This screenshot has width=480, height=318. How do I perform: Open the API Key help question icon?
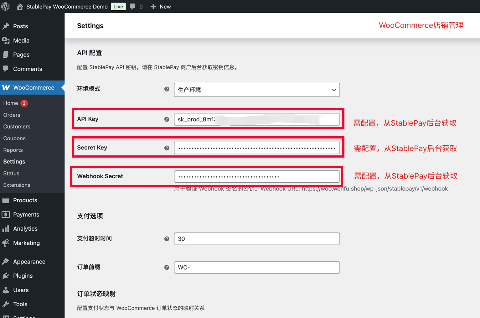tap(167, 119)
